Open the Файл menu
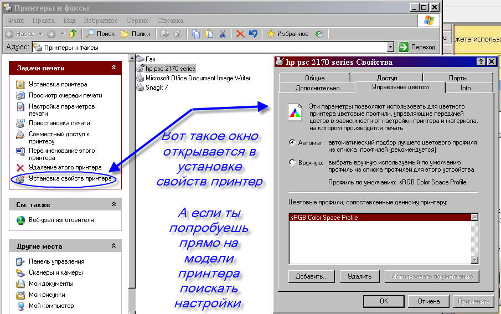501x314 pixels. [16, 20]
